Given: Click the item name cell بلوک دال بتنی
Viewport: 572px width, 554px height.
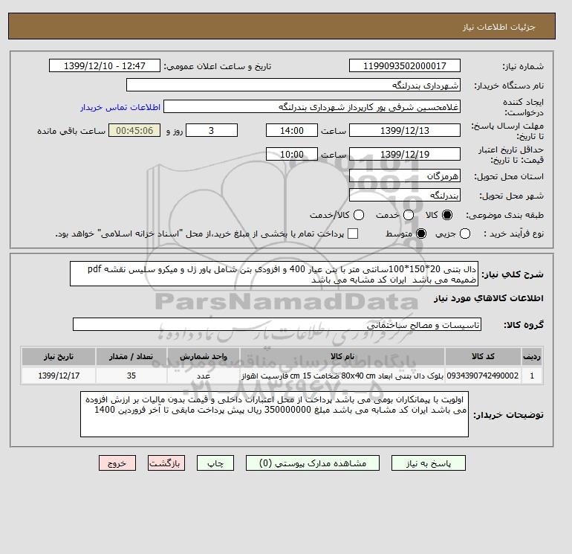Looking at the screenshot, I should [x=342, y=376].
